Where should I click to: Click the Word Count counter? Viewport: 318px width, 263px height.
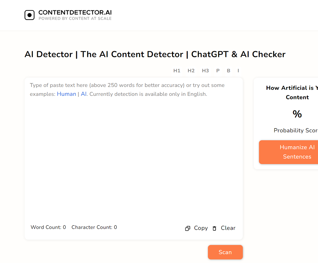click(x=48, y=227)
